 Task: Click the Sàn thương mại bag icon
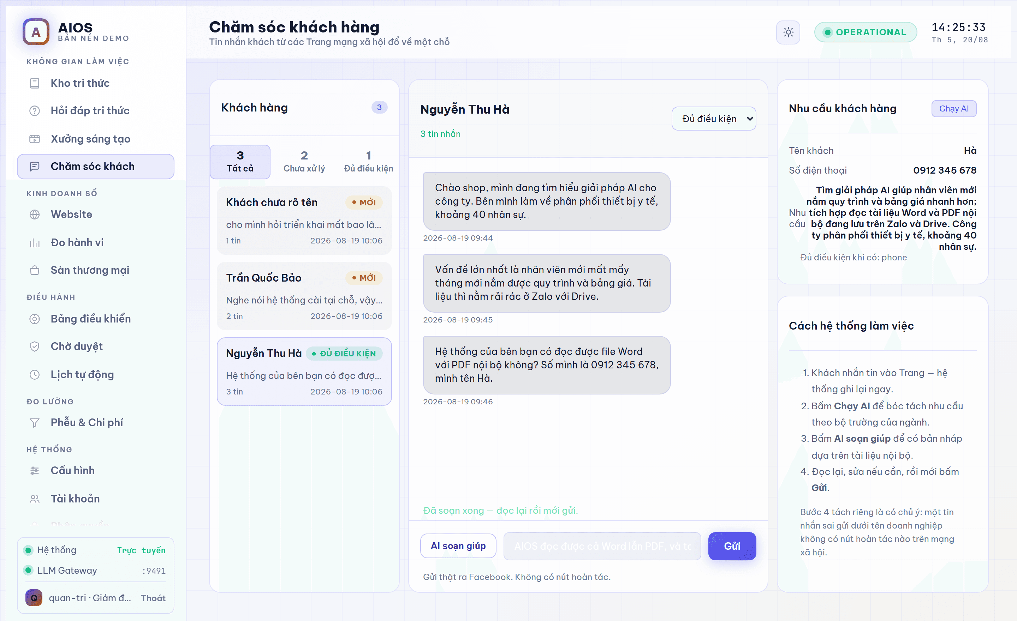(35, 271)
